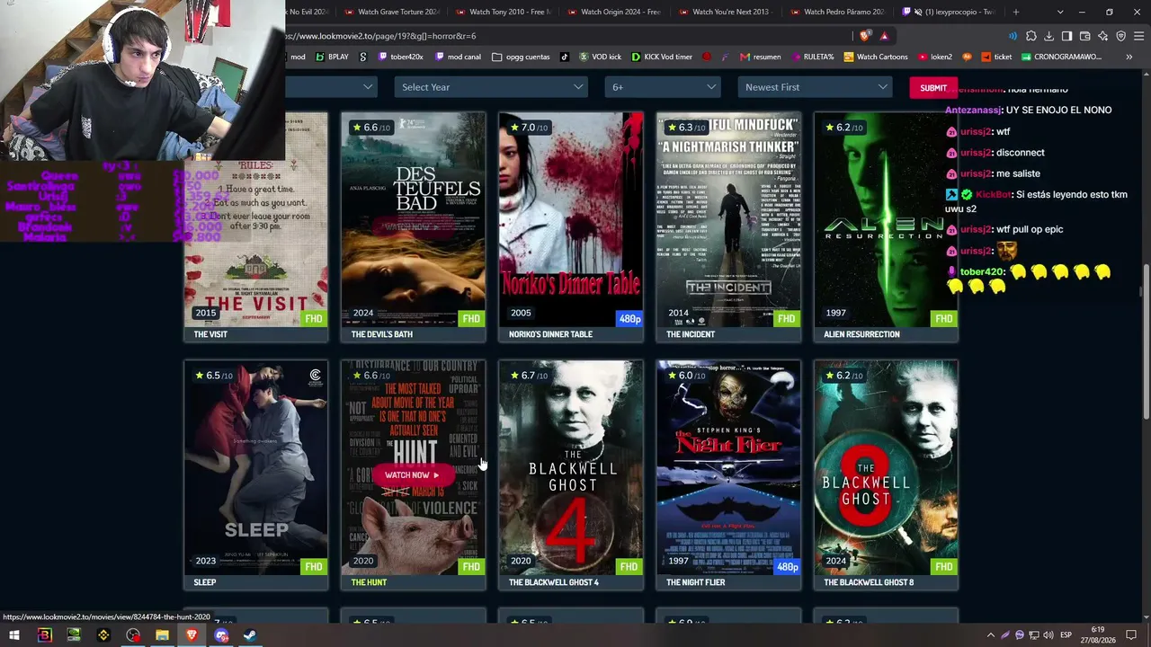Viewport: 1151px width, 647px height.
Task: Open the opgg cuentas bookmark folder
Action: click(521, 57)
